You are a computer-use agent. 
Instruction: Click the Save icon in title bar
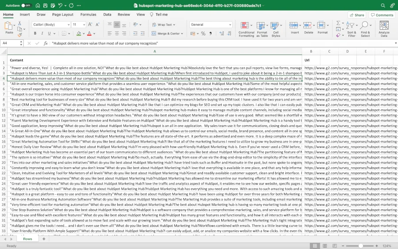point(45,5)
